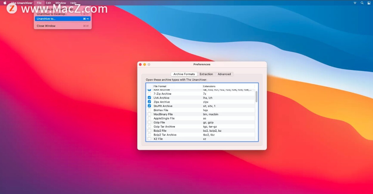Uncheck the LhA Archive checkbox

pos(149,98)
